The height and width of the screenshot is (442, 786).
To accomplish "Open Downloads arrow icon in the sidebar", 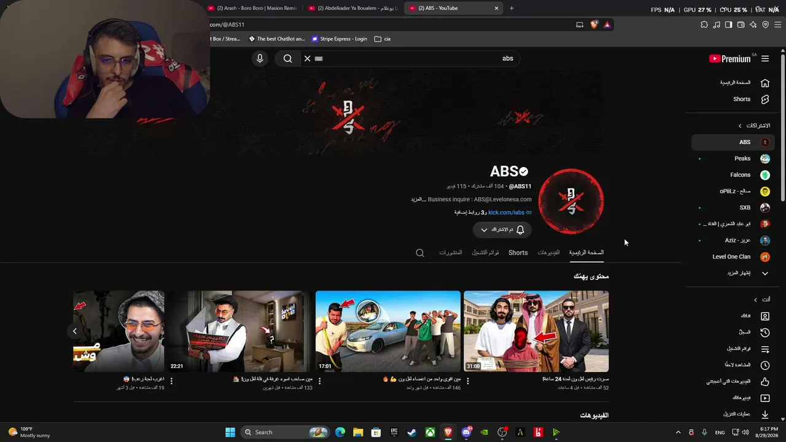I will click(765, 414).
